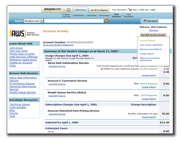Viewport: 181px width, 142px height.
Task: Click View/Edit Service under Simple Queue Service
Action: coord(57,96)
